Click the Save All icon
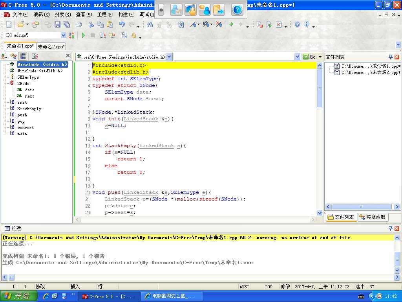 pyautogui.click(x=67, y=24)
